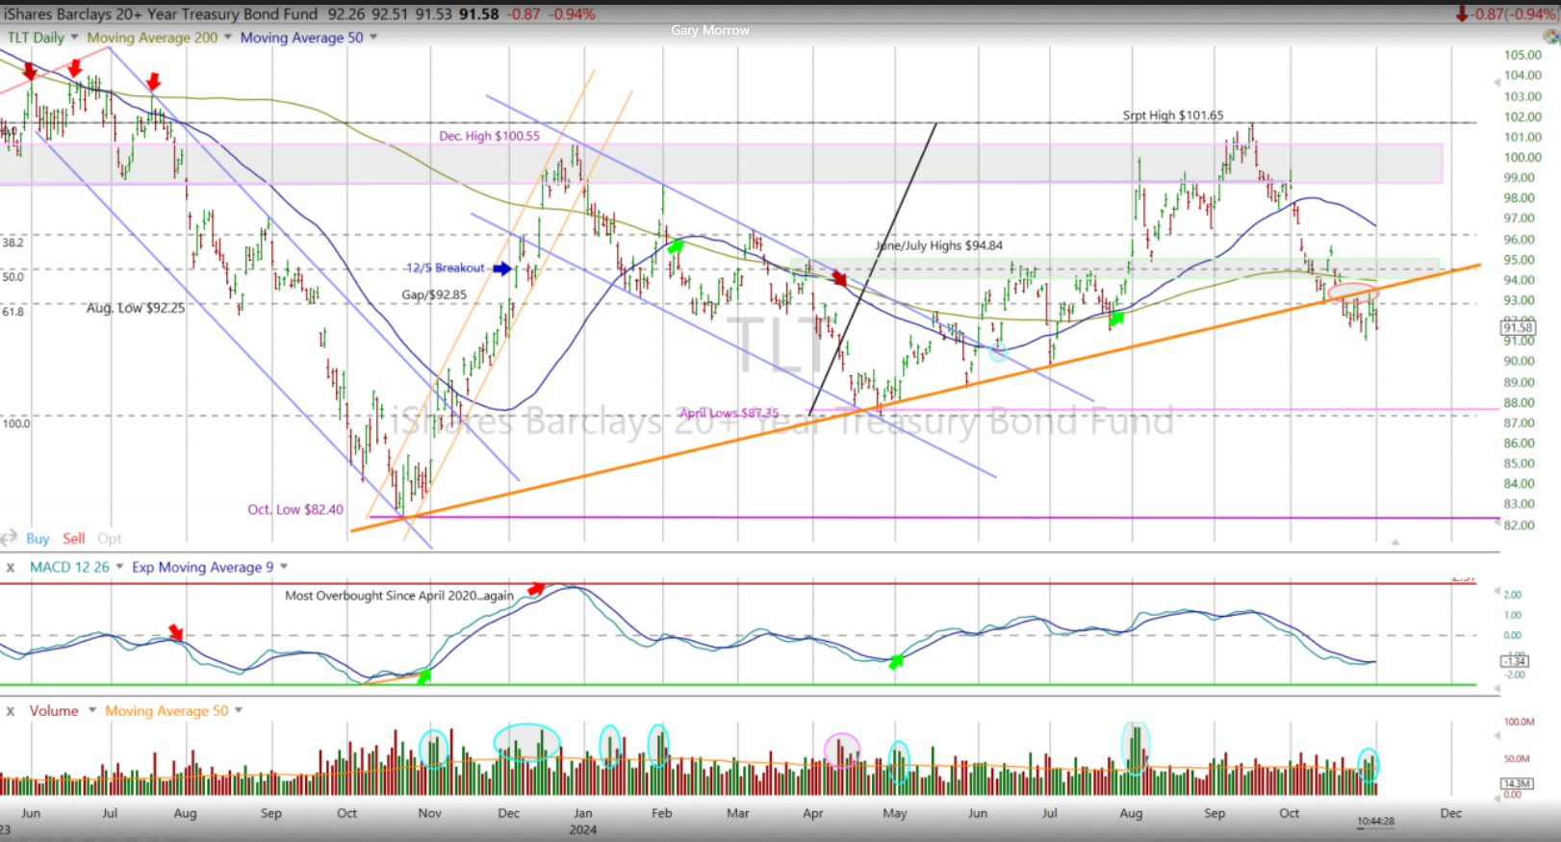The image size is (1561, 842).
Task: Expand the Volume indicator dropdown
Action: tap(92, 710)
